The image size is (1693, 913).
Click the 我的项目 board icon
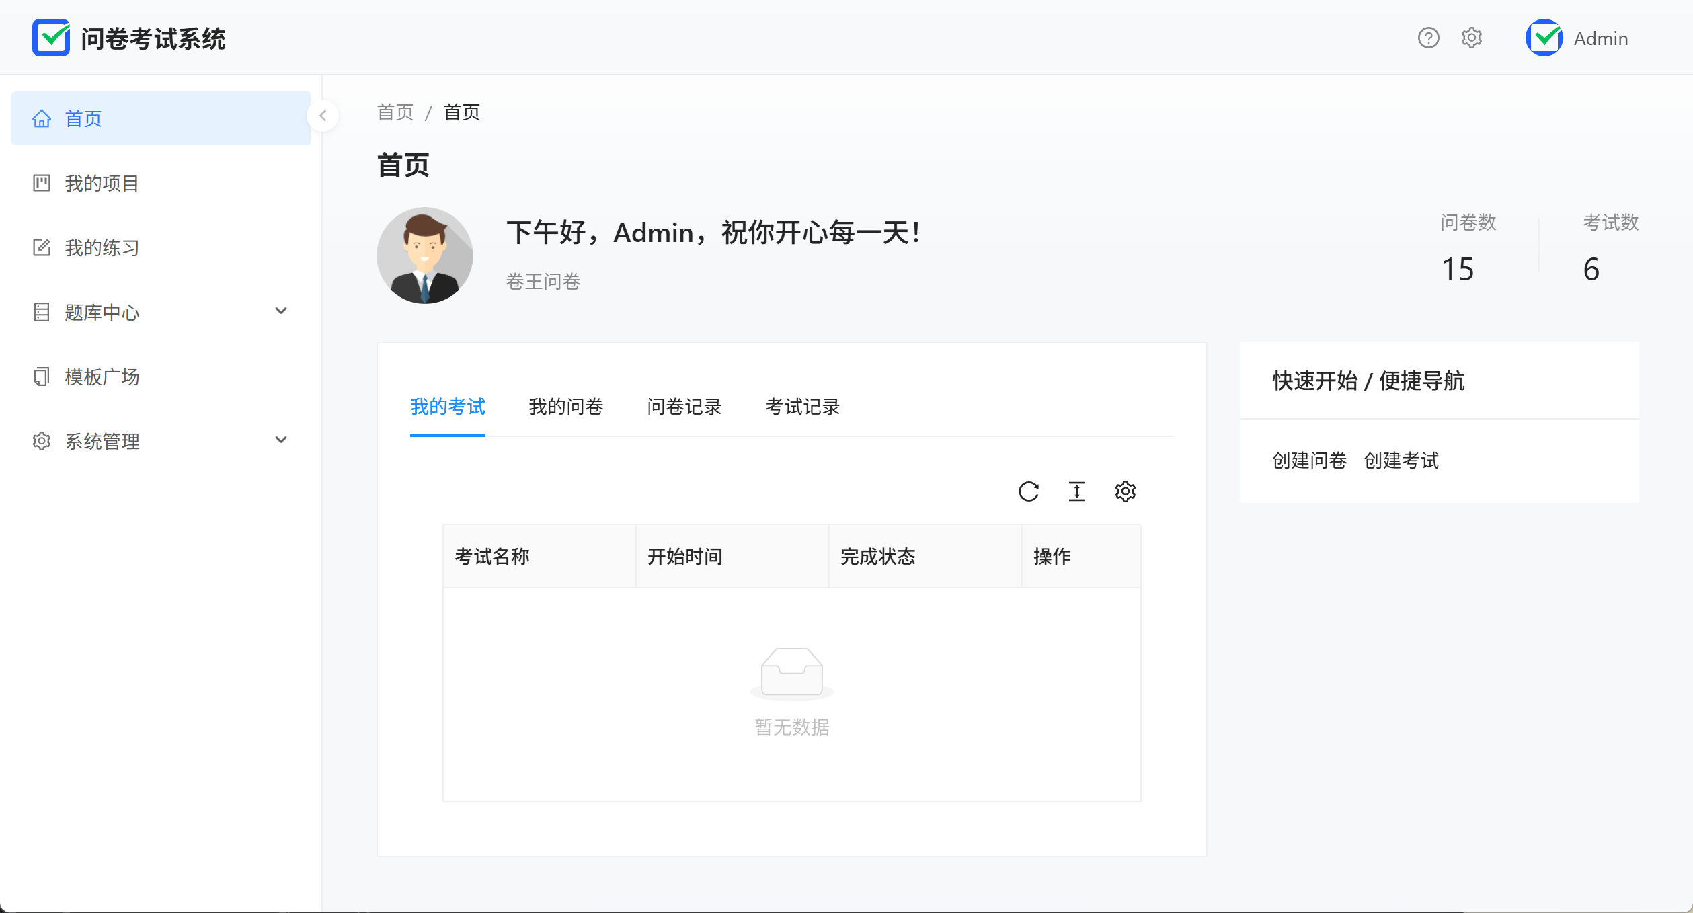coord(42,183)
